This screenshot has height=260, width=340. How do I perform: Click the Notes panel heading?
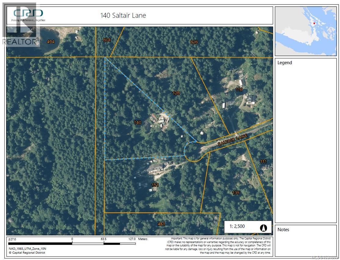[283, 230]
